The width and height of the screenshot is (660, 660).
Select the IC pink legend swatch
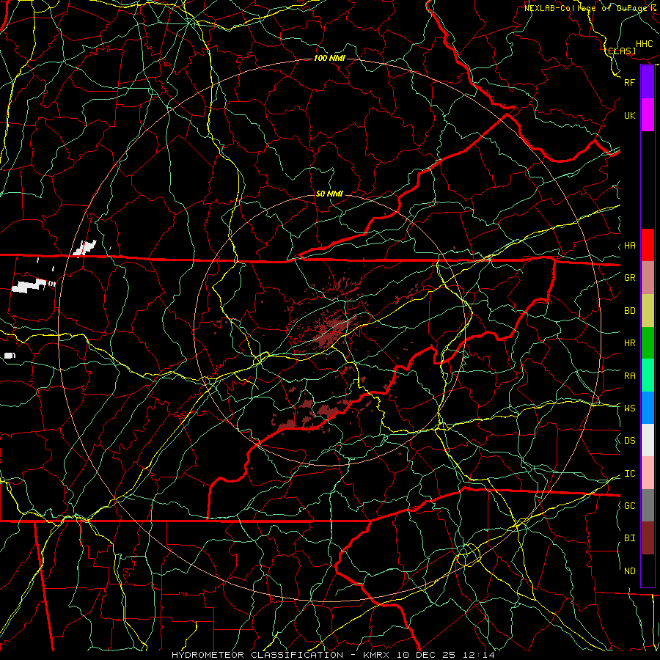click(648, 473)
